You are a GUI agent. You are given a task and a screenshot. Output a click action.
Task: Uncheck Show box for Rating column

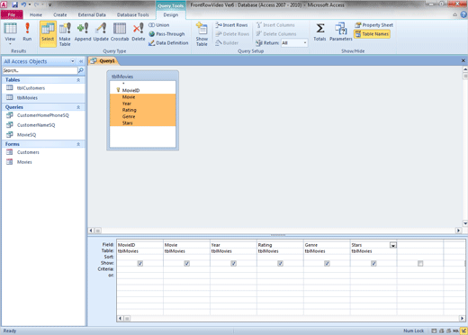click(x=280, y=264)
